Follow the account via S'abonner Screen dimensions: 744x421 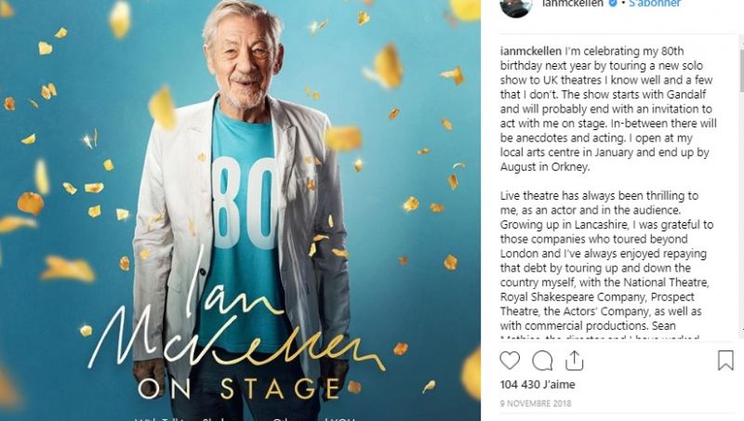pyautogui.click(x=655, y=4)
